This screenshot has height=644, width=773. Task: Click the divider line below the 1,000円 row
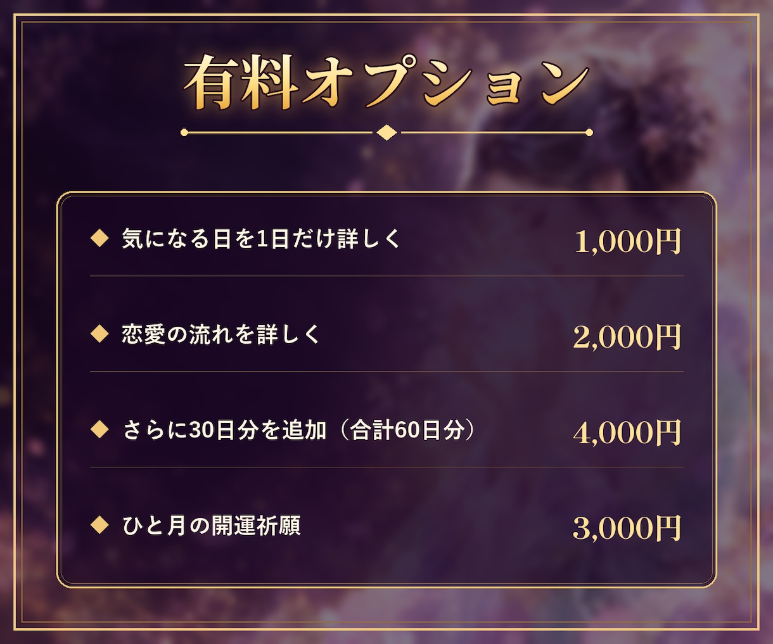pos(386,276)
